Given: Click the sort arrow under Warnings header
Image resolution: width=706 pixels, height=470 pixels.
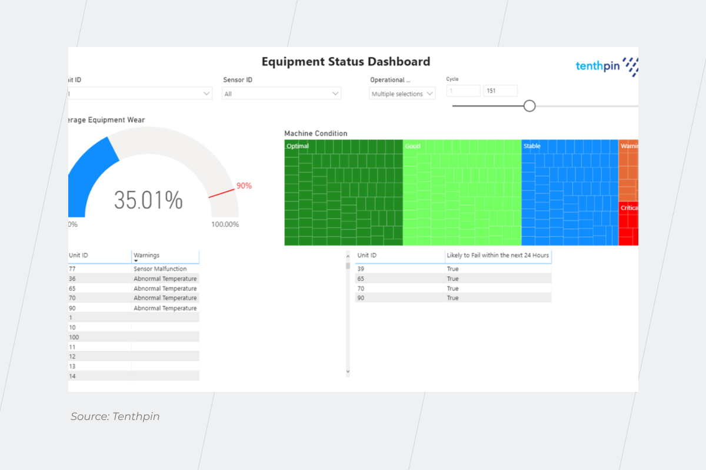Looking at the screenshot, I should (136, 261).
